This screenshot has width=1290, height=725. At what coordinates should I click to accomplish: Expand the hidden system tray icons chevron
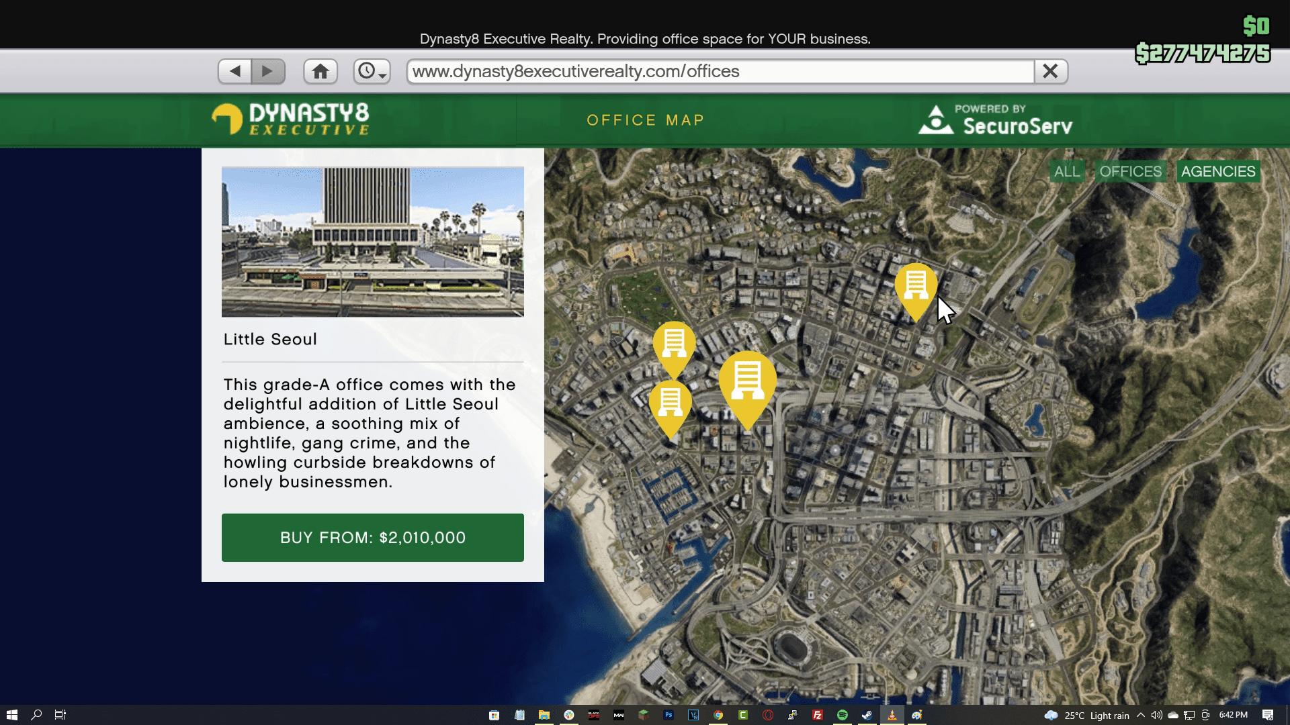pyautogui.click(x=1140, y=715)
